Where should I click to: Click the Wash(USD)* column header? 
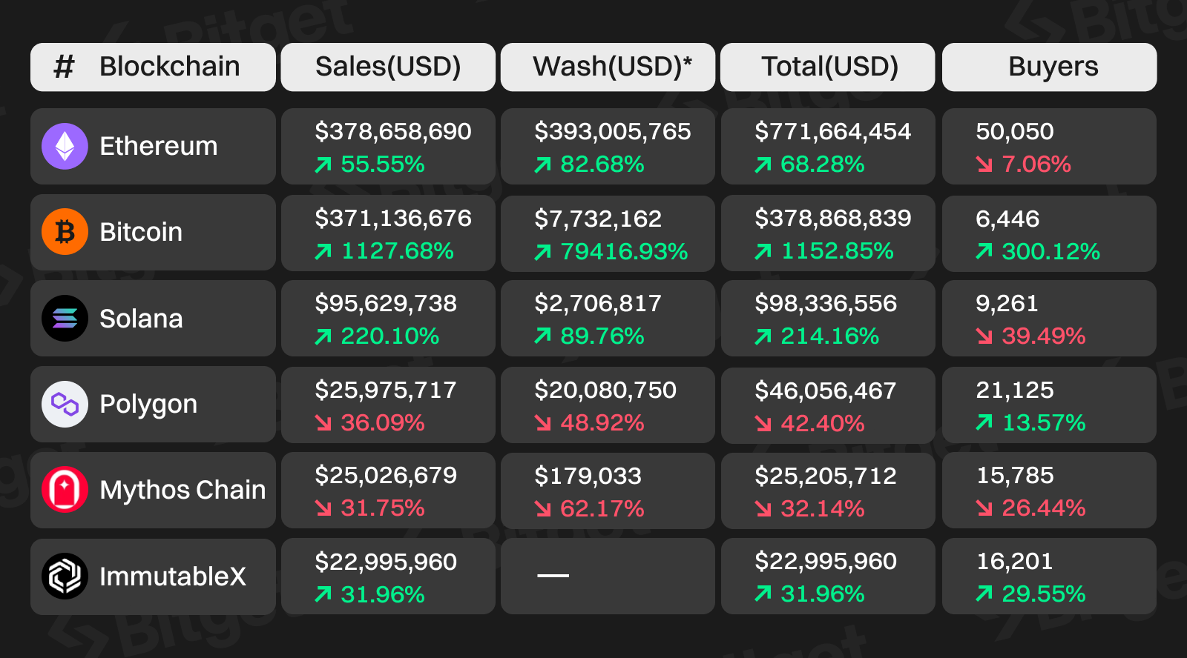coord(611,67)
